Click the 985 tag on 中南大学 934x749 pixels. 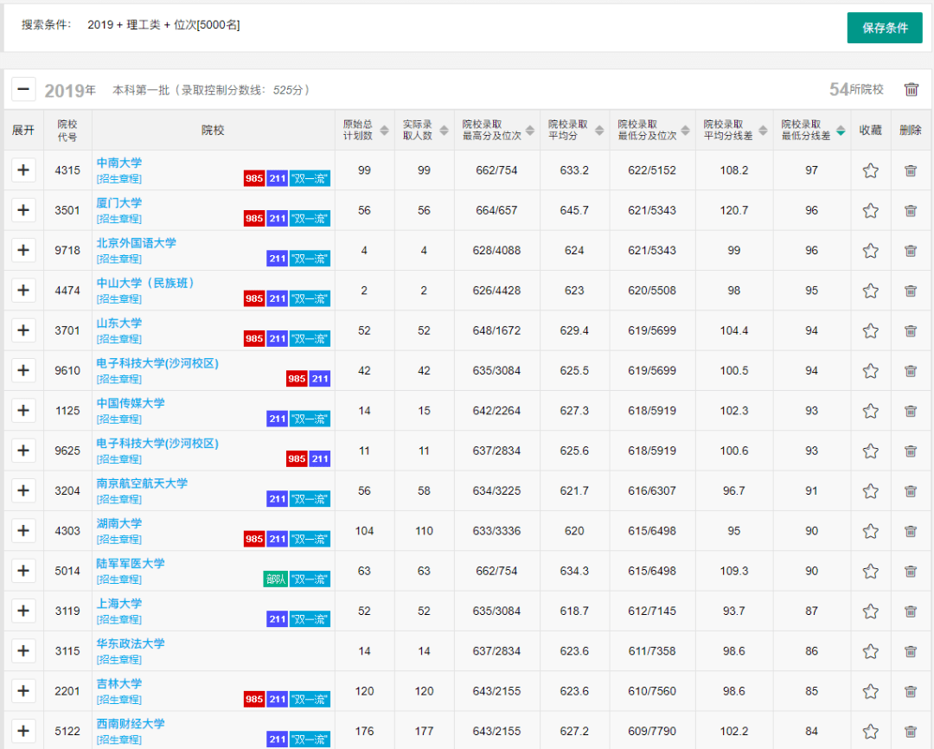(254, 178)
